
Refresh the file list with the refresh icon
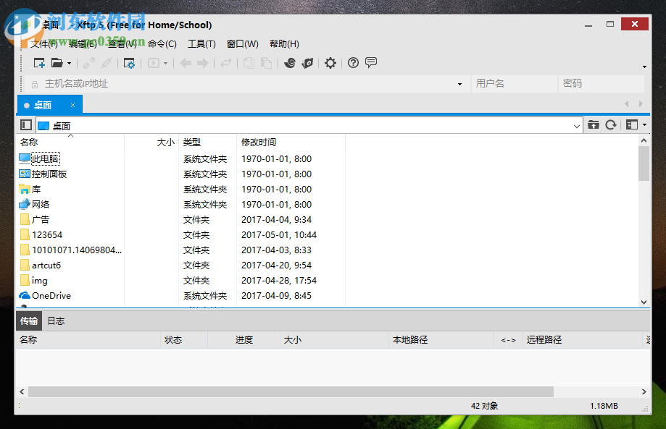click(x=610, y=124)
